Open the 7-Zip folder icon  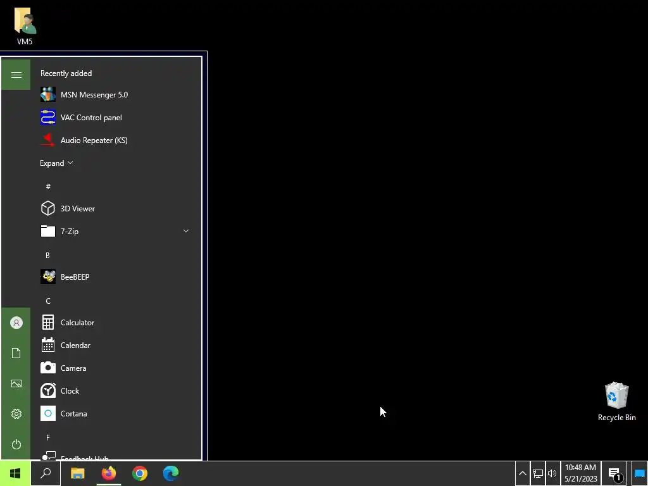coord(48,231)
